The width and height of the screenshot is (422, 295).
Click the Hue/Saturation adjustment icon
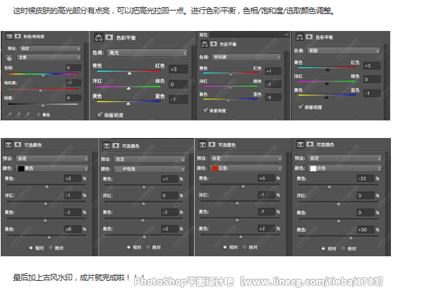(9, 36)
